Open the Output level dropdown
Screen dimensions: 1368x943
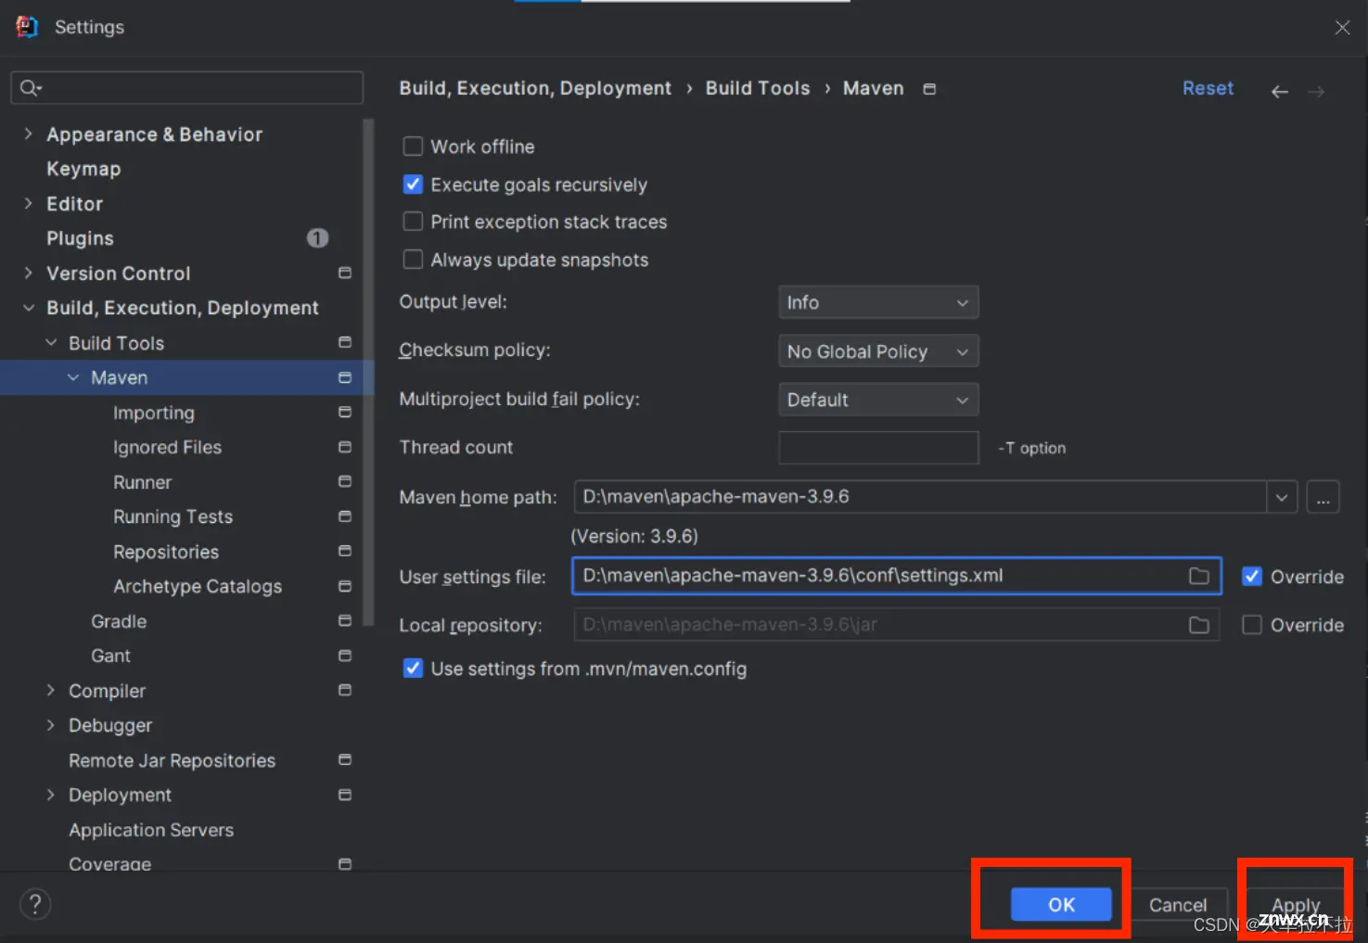point(878,302)
